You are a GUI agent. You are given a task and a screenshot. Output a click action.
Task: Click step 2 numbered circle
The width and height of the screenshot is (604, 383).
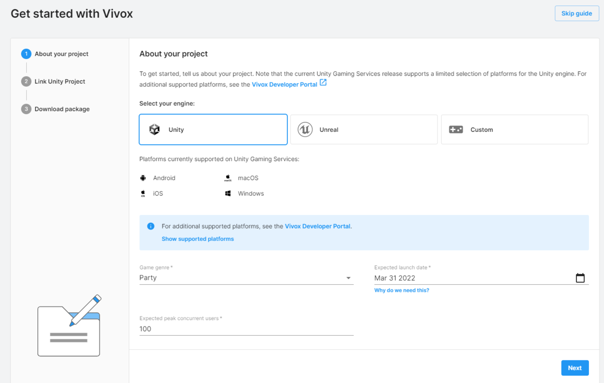pos(26,82)
